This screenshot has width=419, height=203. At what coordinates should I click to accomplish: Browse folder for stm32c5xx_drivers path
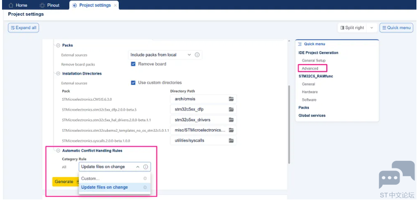coord(231,120)
